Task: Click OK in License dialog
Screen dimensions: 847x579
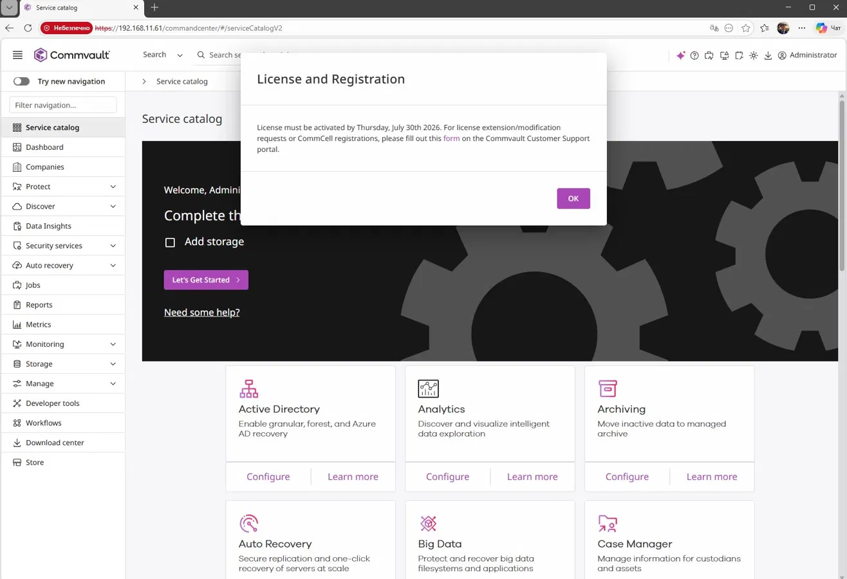Action: 573,199
